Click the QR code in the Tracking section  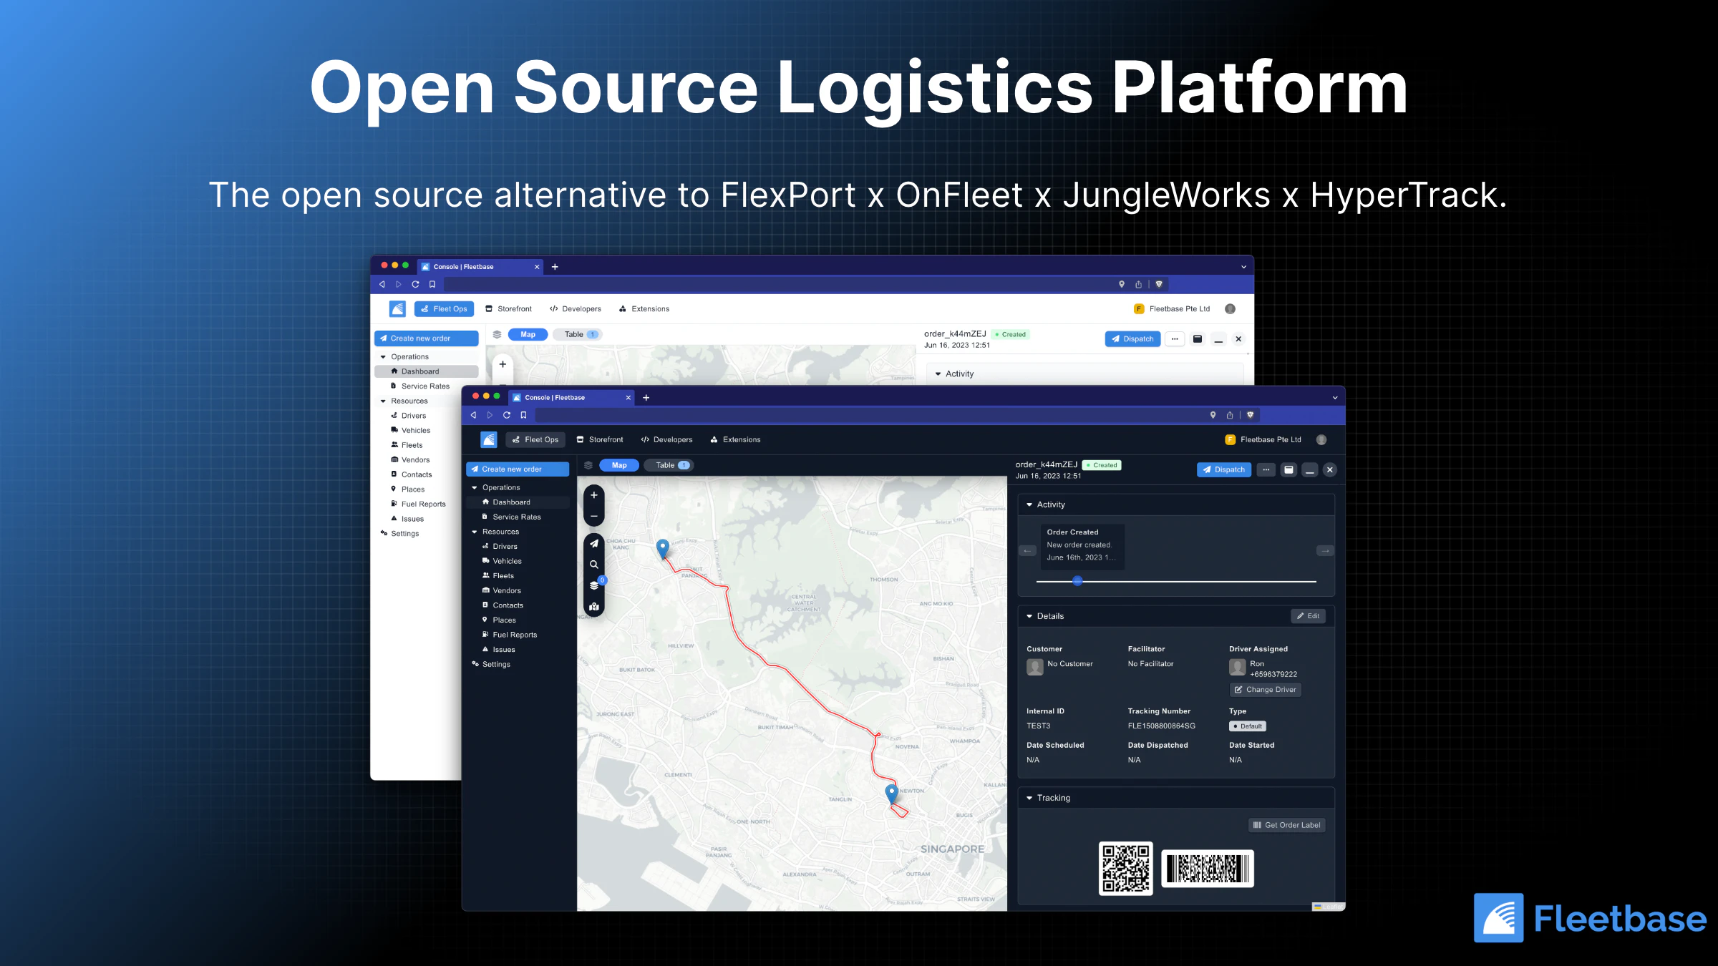pyautogui.click(x=1125, y=868)
